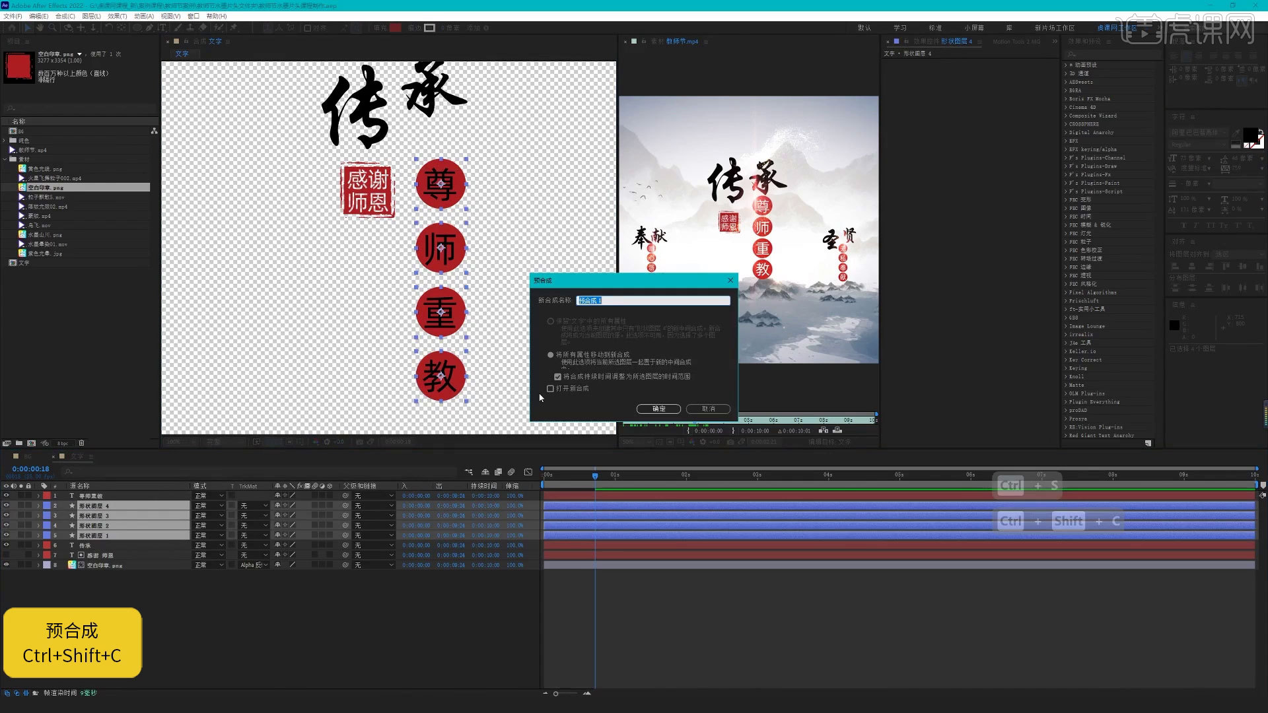Click the timeline playhead marker
Screen dimensions: 1268x713
[595, 476]
